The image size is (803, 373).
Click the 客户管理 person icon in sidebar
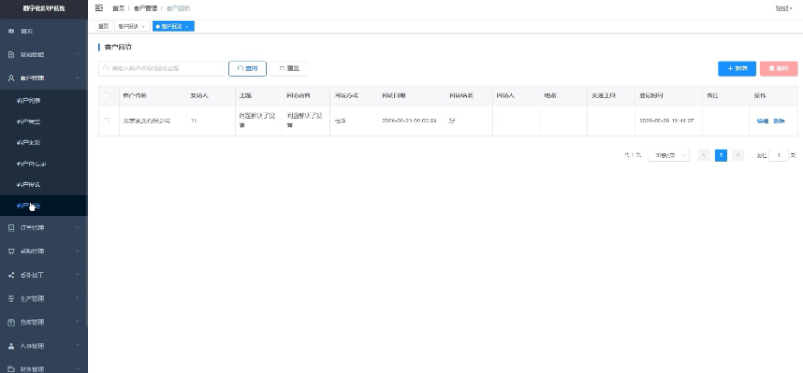click(12, 79)
